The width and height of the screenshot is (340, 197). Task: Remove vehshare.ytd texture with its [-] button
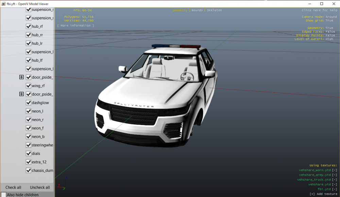pyautogui.click(x=335, y=184)
